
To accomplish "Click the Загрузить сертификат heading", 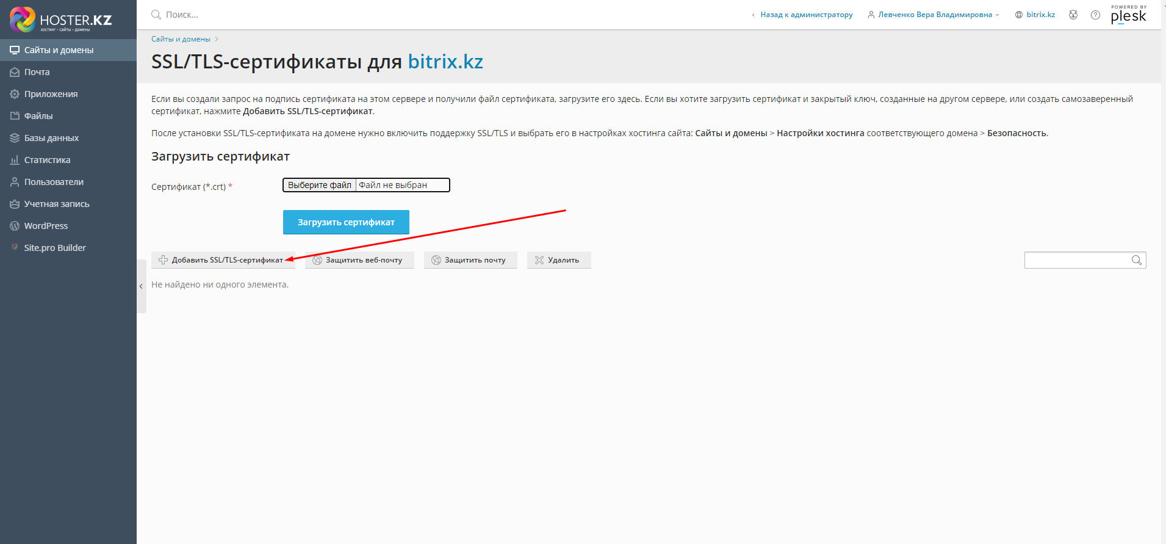I will click(220, 156).
